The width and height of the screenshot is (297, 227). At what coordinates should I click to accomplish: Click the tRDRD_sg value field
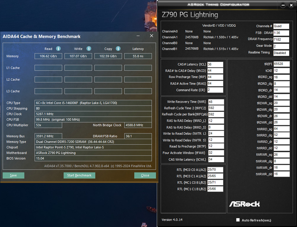click(282, 77)
